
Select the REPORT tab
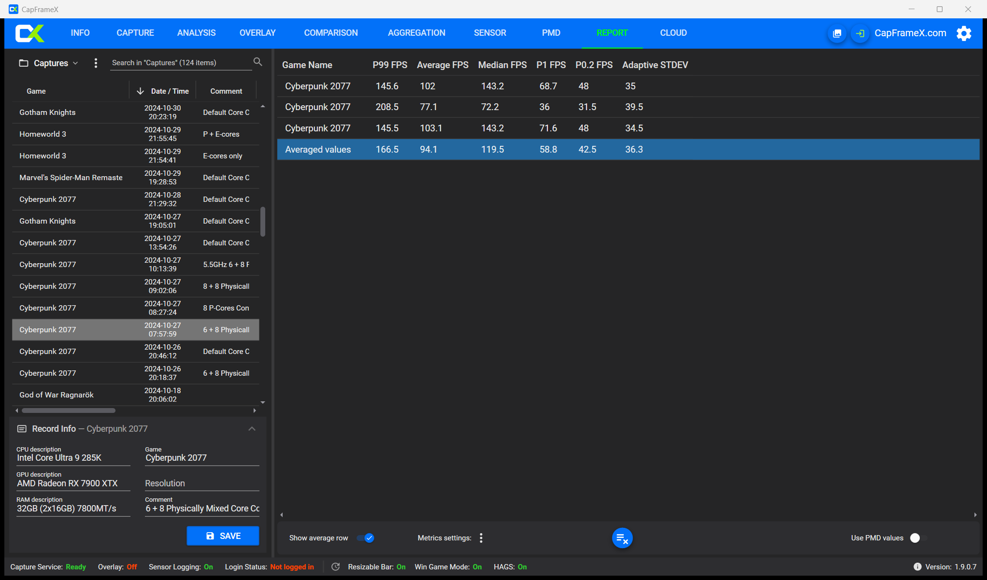click(x=612, y=33)
